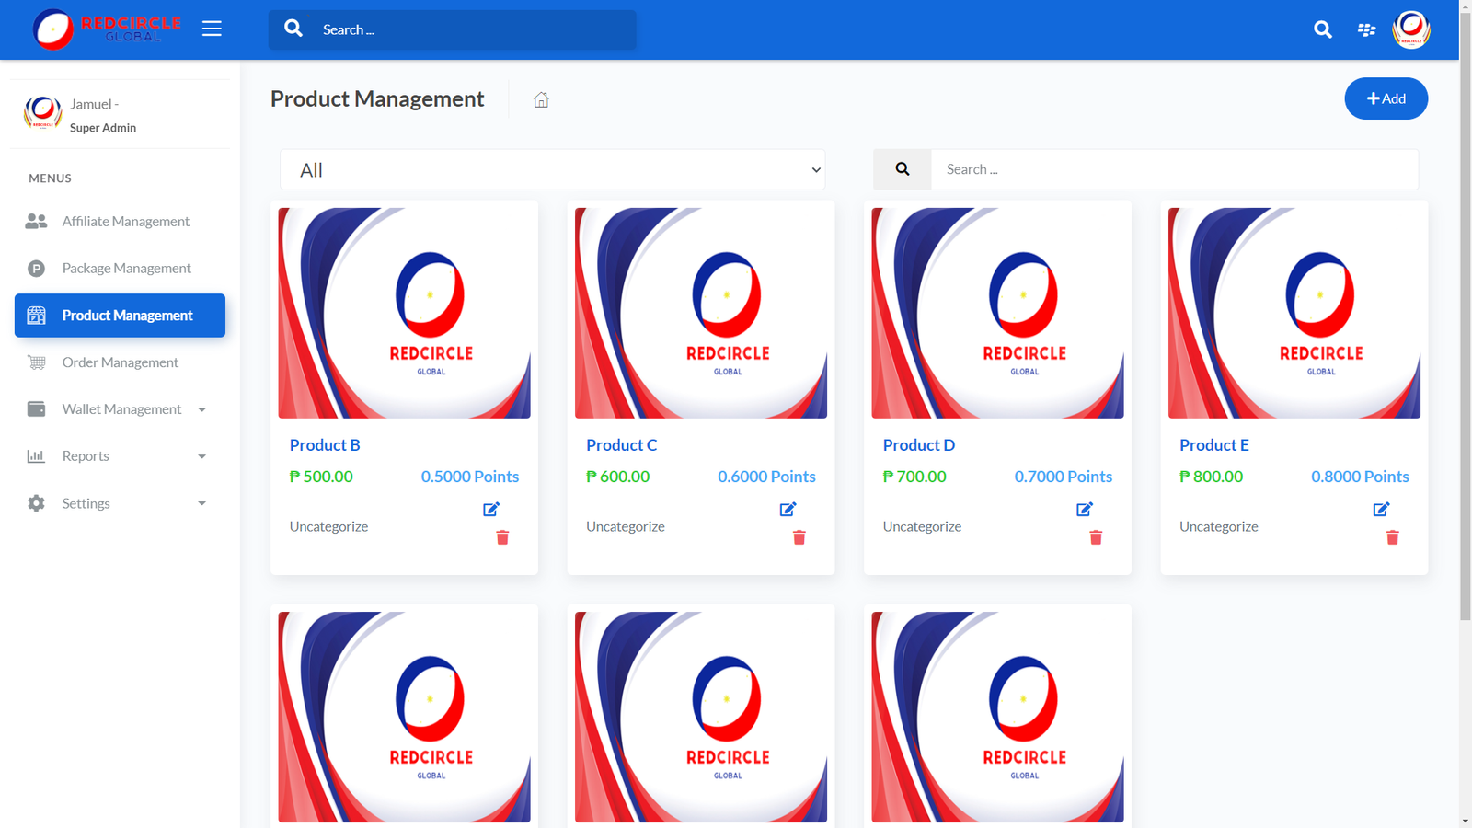Image resolution: width=1472 pixels, height=828 pixels.
Task: Open Package Management menu item
Action: point(120,269)
